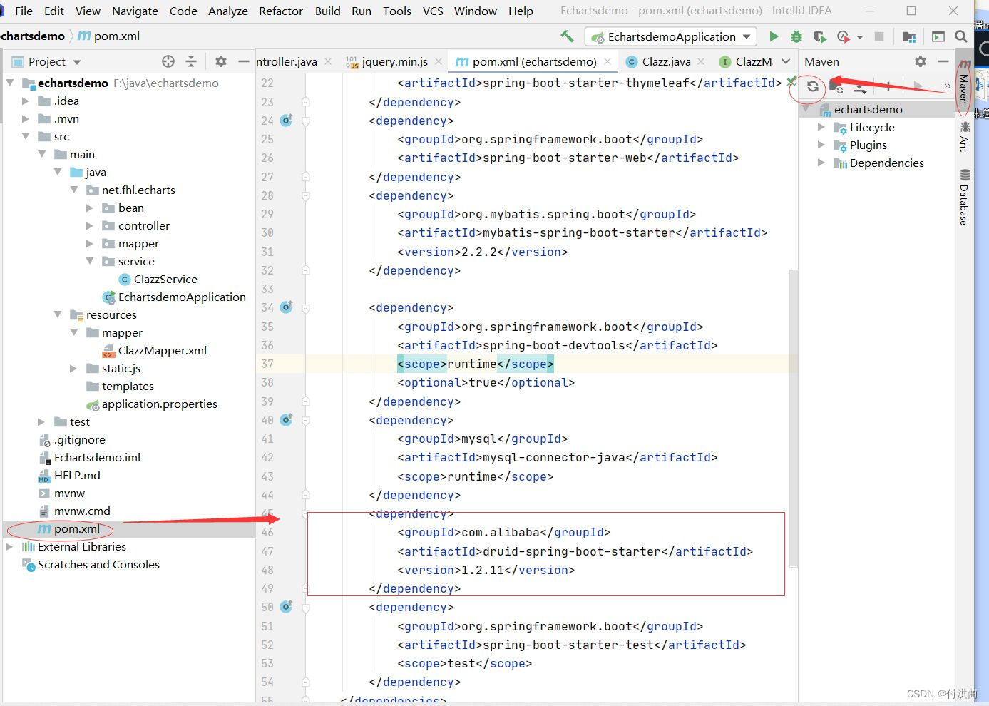989x706 pixels.
Task: Toggle the Ant tool window side tab
Action: [x=964, y=136]
